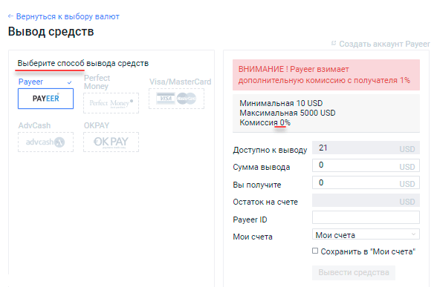Click the 'OKPAY' label text
Viewport: 437px width, 287px height.
click(97, 125)
